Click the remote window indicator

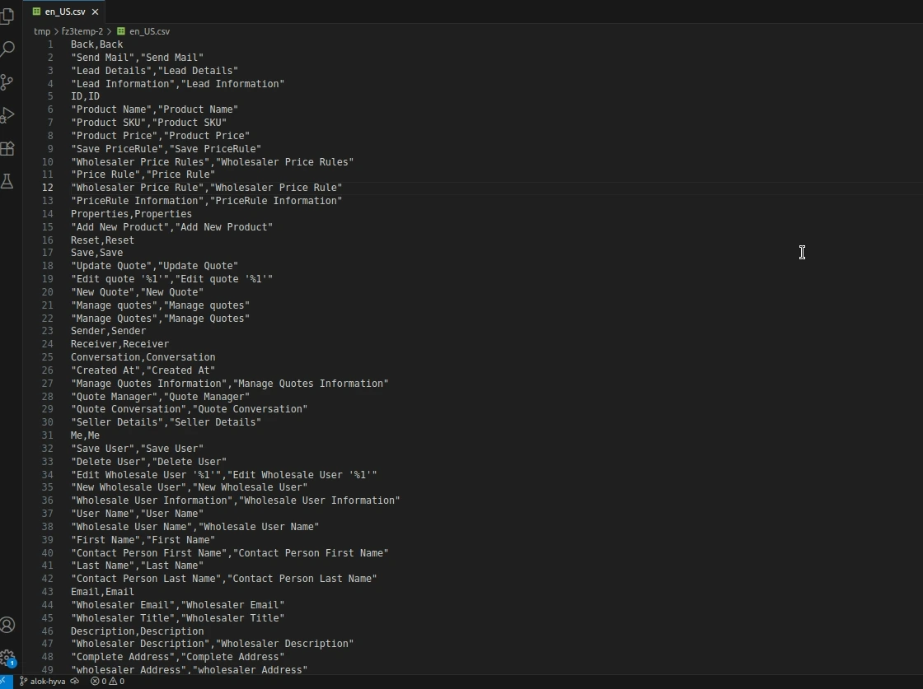point(5,682)
